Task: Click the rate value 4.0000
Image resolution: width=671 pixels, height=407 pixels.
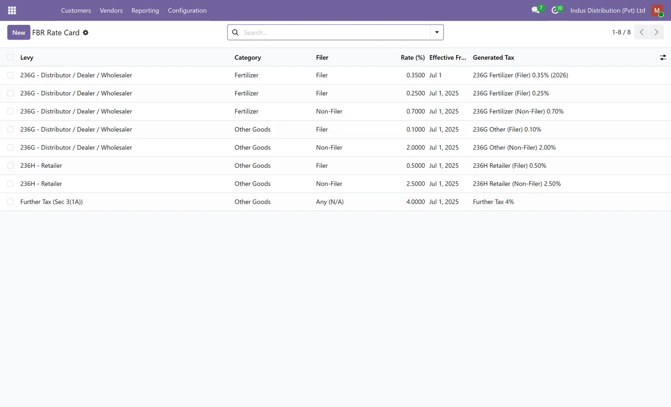Action: (416, 202)
